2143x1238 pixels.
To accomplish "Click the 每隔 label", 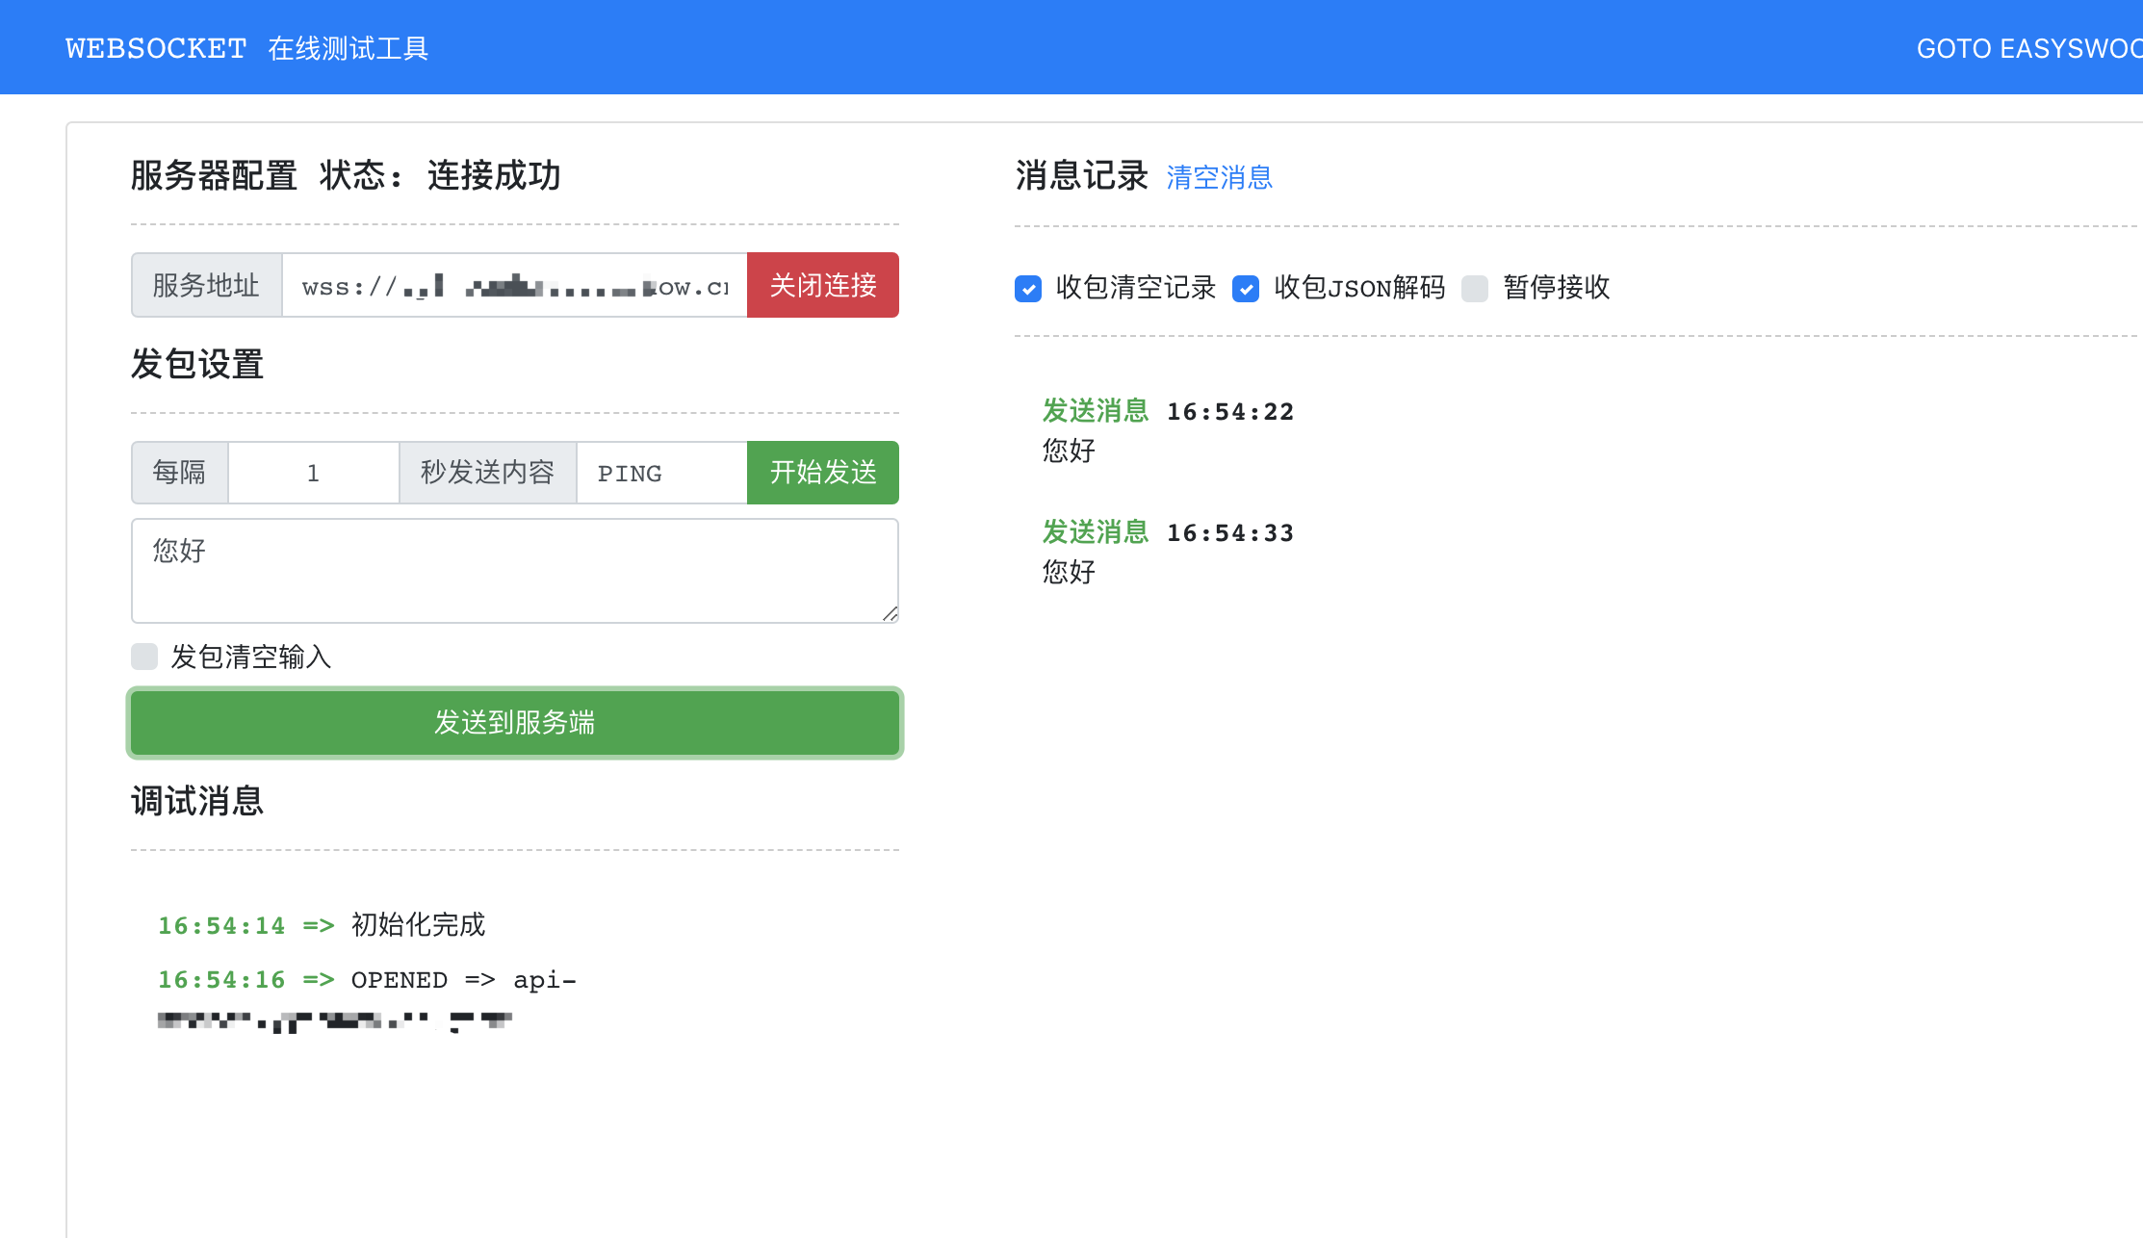I will pyautogui.click(x=180, y=473).
